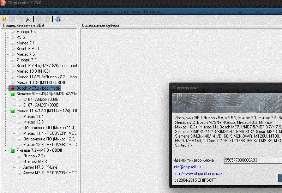Collapse the Январь 7.2+/M7.3 - OBDII branch
The width and height of the screenshot is (282, 193).
point(6,150)
